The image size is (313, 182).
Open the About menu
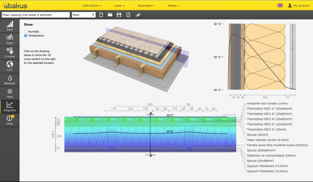(x=173, y=5)
